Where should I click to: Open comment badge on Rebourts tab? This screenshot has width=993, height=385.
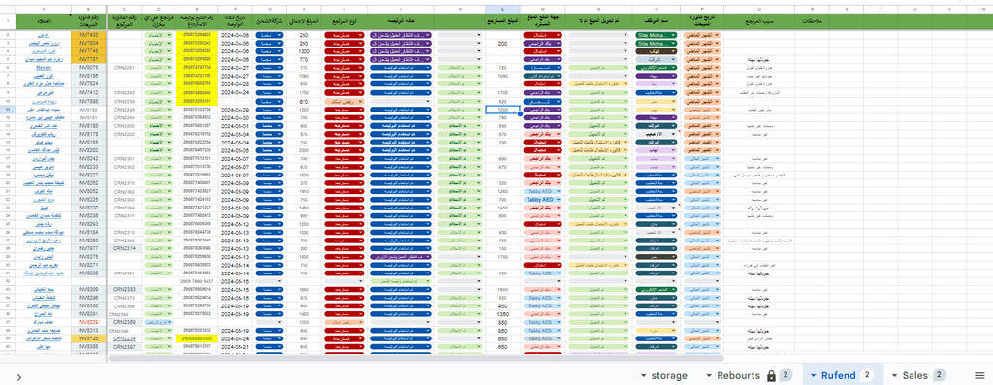[785, 375]
